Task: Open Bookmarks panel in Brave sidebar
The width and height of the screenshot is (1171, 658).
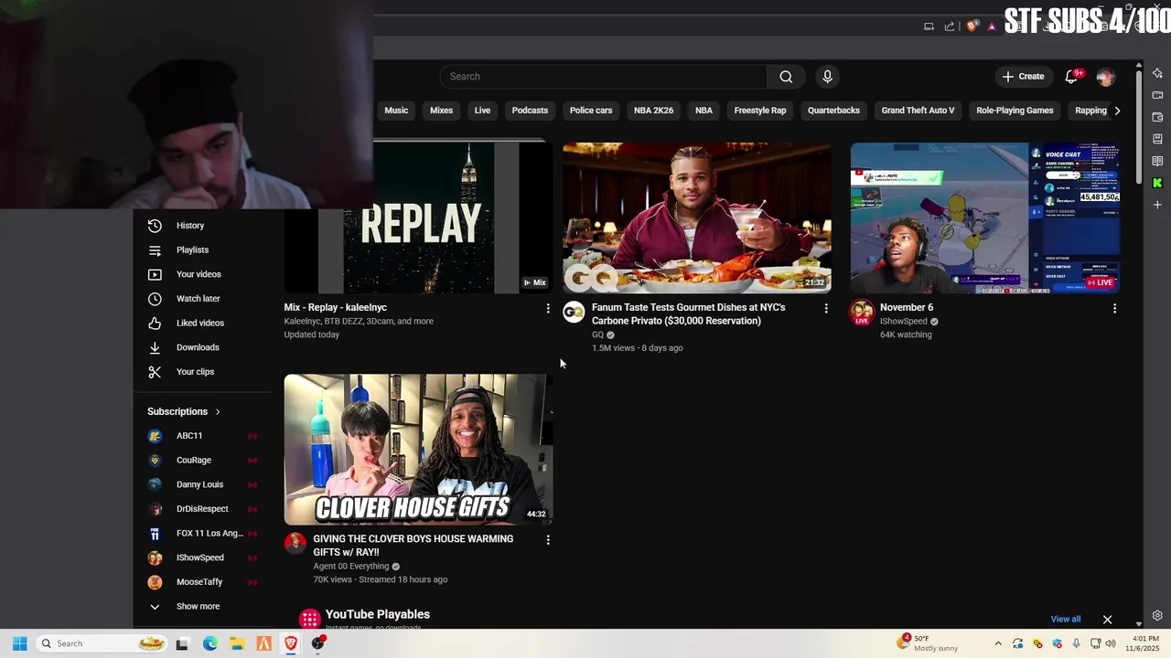Action: (x=1157, y=139)
